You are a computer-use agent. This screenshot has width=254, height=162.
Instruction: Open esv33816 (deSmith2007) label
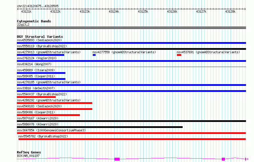tap(36, 88)
